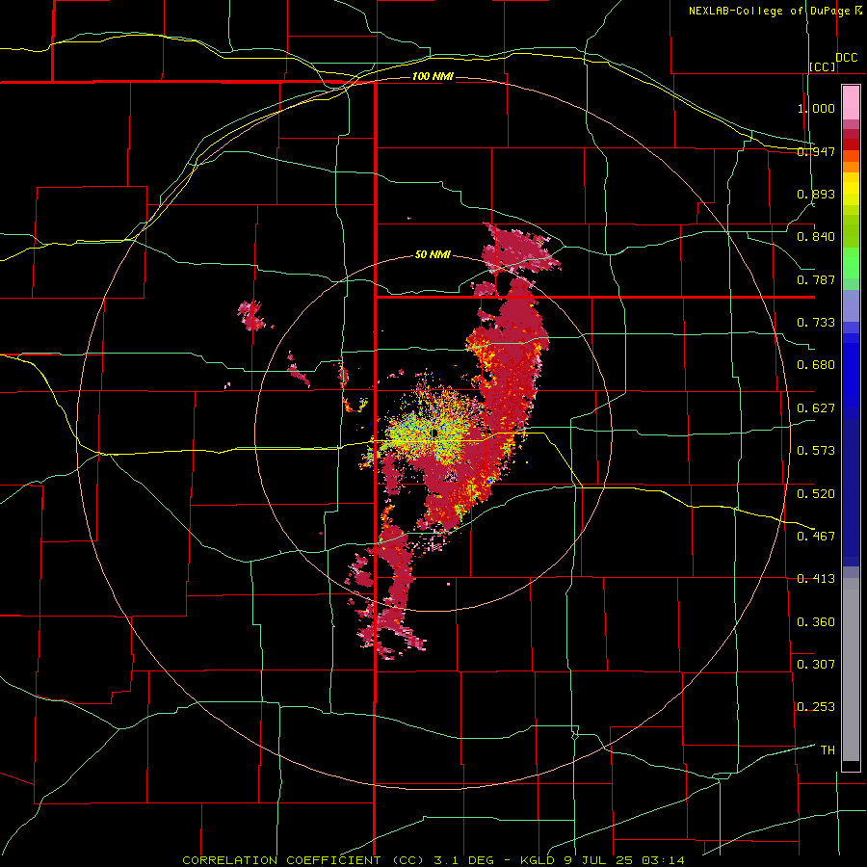The height and width of the screenshot is (867, 867).
Task: Click the black radar site dot at center
Action: tap(434, 433)
